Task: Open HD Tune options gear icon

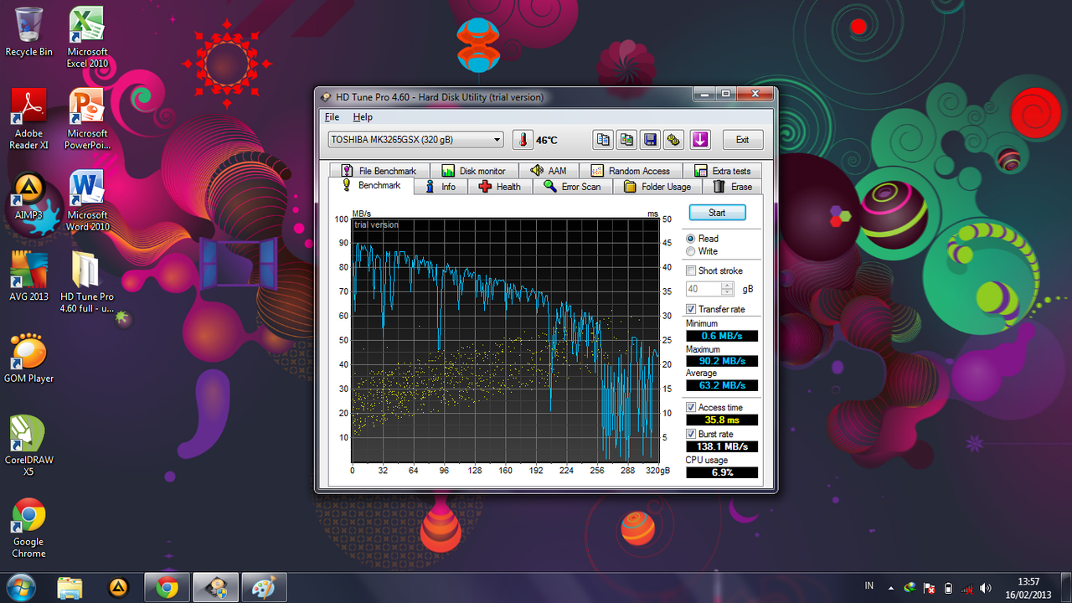Action: pos(674,140)
